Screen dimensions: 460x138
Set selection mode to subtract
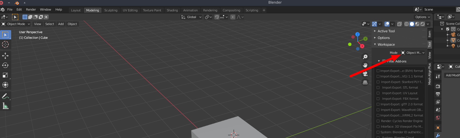tap(36, 17)
